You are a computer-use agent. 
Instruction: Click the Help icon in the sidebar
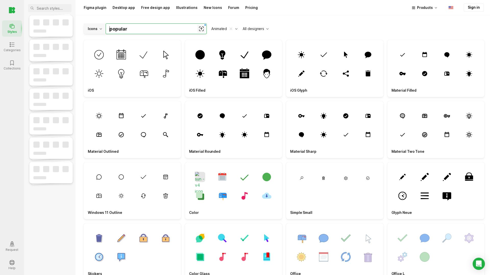[12, 265]
